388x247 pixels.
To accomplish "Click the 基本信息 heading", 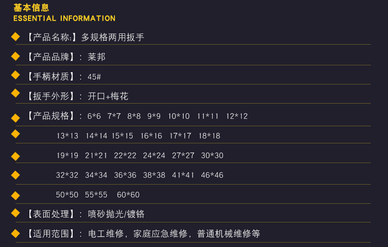I will (31, 7).
